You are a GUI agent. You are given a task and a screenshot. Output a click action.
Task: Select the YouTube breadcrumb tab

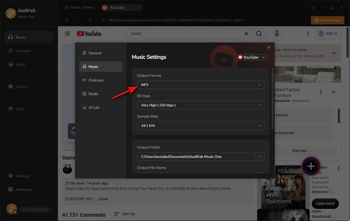click(x=122, y=7)
